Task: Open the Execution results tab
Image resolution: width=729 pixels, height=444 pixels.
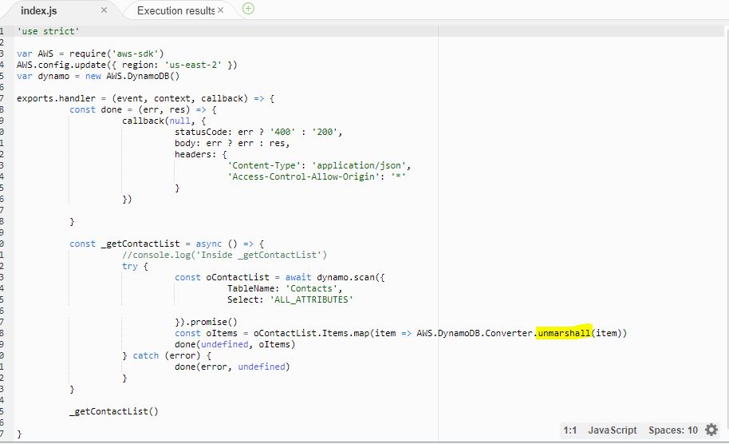Action: [x=175, y=10]
